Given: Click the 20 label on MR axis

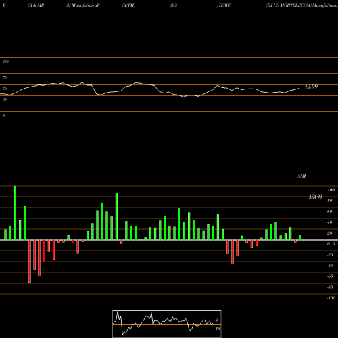Looking at the screenshot, I should point(330,233).
